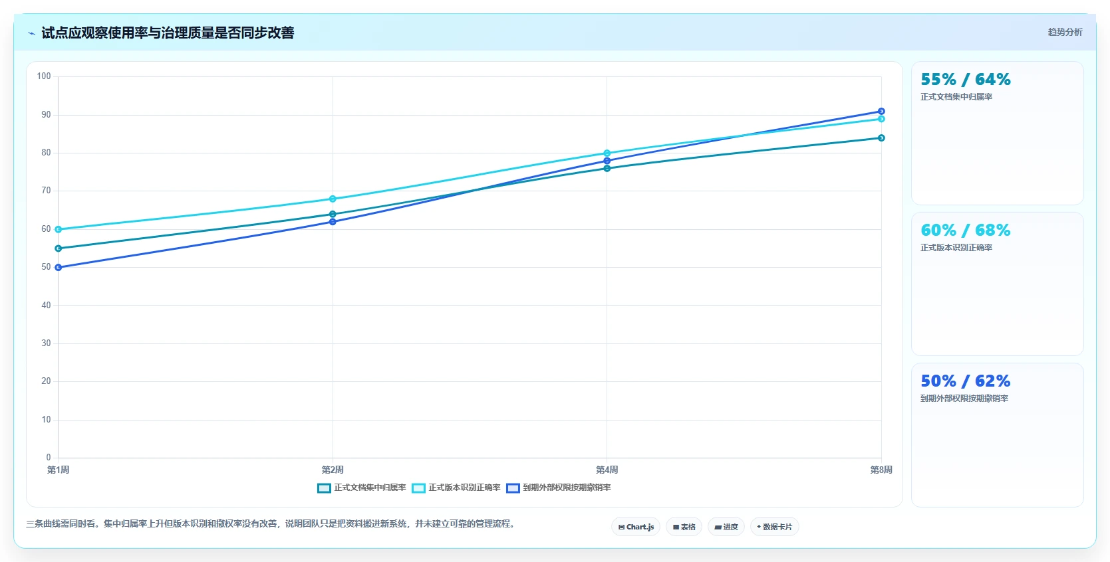
Task: Click the 数据卡片 chip
Action: click(774, 527)
